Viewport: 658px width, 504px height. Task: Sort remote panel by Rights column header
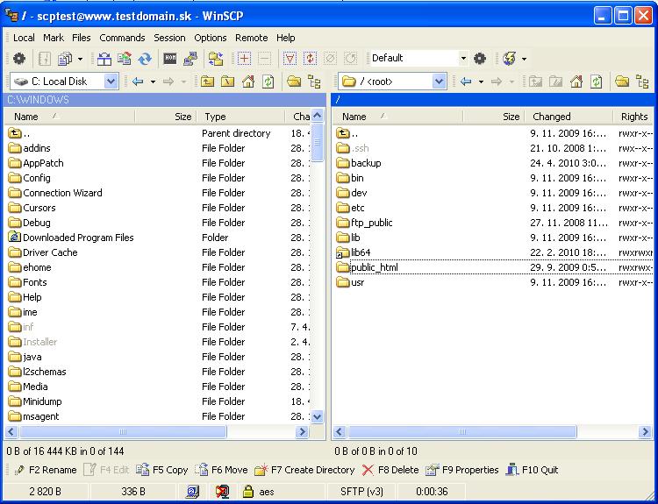click(x=633, y=117)
